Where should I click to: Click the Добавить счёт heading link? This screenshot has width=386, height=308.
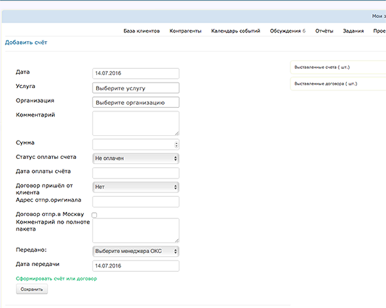(x=26, y=42)
